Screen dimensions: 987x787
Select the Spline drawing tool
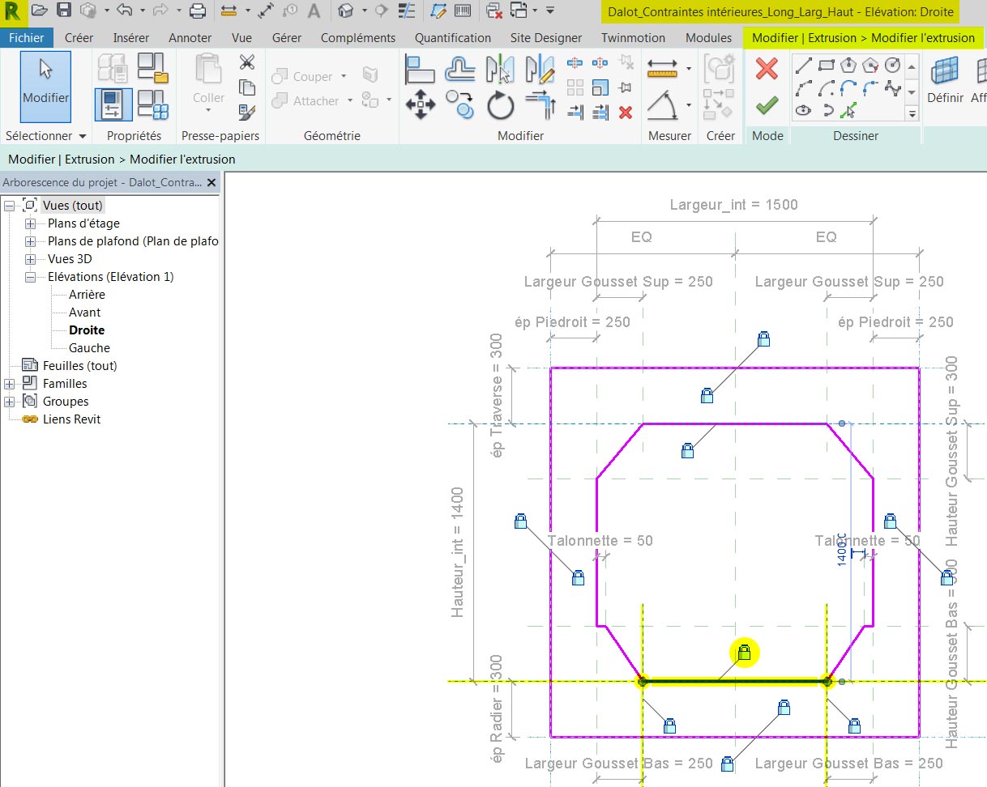[894, 87]
